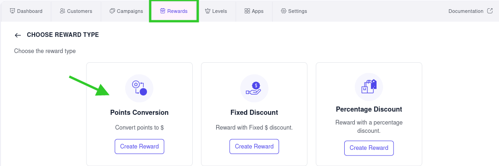This screenshot has width=499, height=166.
Task: Click the Settings gear icon
Action: (284, 11)
